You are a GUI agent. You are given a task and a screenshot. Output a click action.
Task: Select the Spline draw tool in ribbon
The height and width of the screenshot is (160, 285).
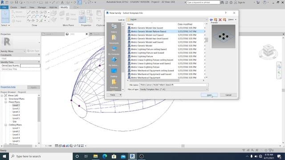click(x=28, y=20)
